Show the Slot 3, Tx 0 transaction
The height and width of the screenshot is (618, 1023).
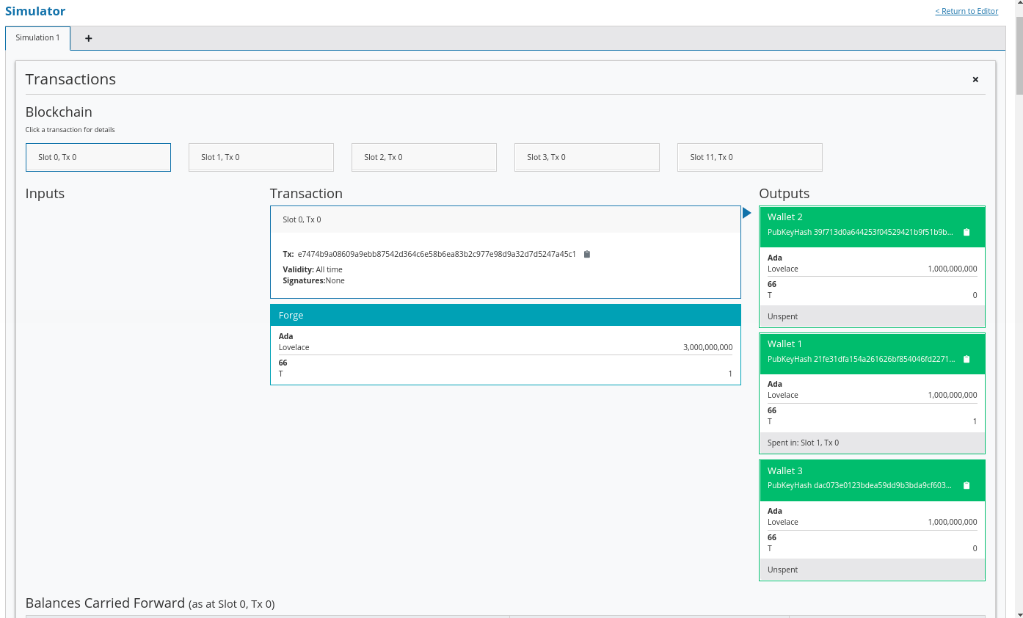[x=586, y=157]
